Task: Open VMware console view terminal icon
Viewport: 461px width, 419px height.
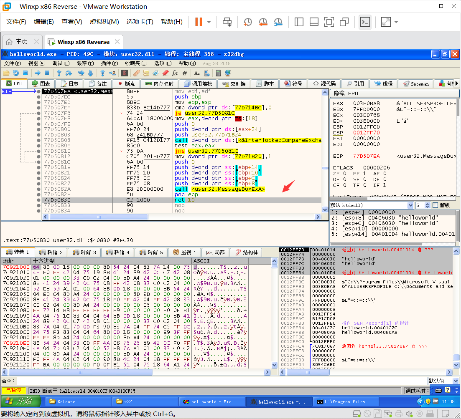Action: [365, 22]
